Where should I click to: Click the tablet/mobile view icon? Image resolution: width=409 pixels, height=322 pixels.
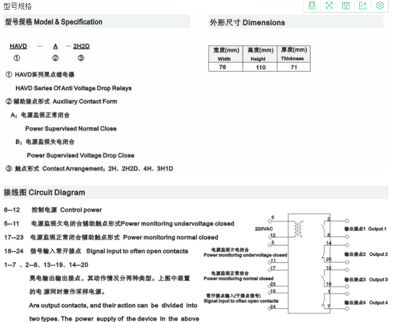click(311, 5)
